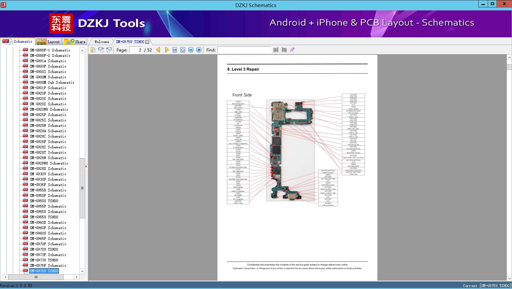
Task: Open SM-G960U Schematic
Action: point(48,233)
